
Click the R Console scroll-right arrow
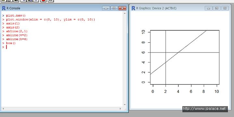[121, 109]
